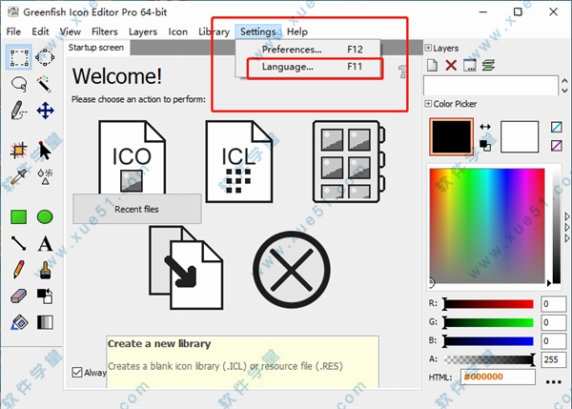Open Preferences... from the Settings menu
The image size is (572, 409).
click(x=291, y=50)
